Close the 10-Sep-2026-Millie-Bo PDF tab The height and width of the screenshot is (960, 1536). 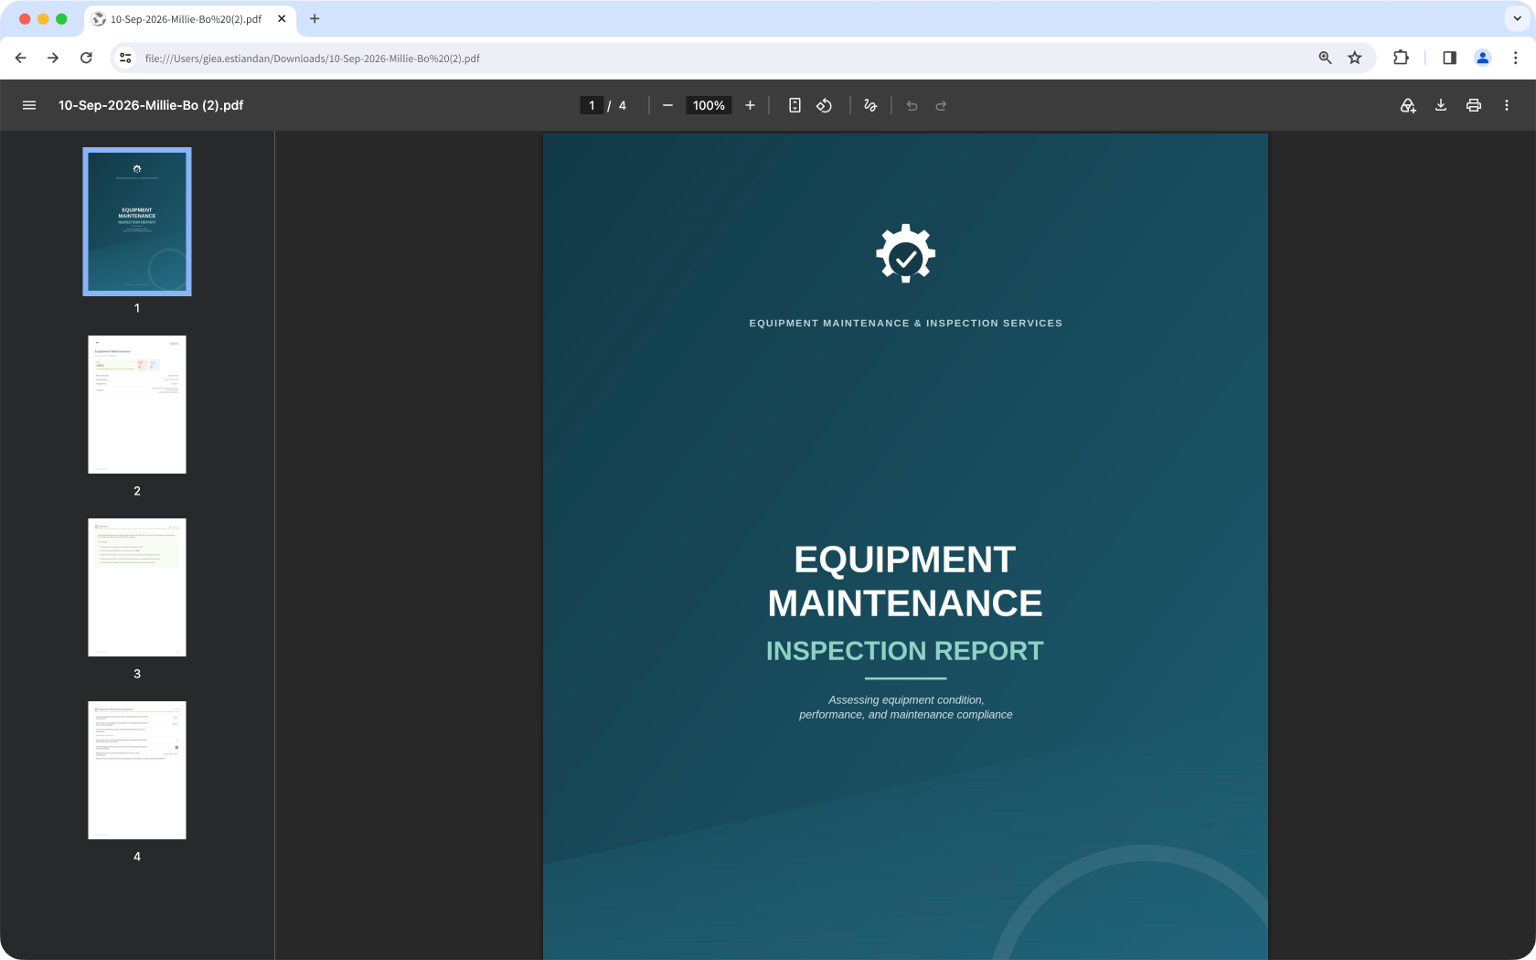(x=282, y=18)
